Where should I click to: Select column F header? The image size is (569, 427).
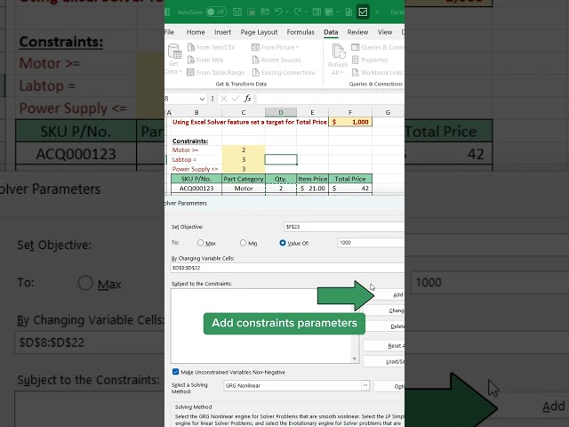coord(349,112)
